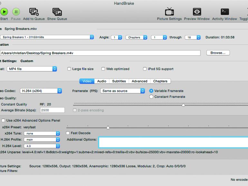Enable Use x264 Advanced Options Panel
Screen dimensions: 248x186
3,120
